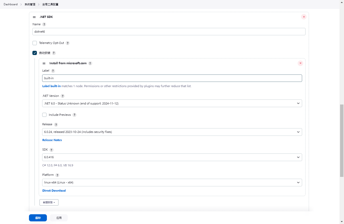Click the Name input field containing dotnet6
344x224 pixels.
[x=169, y=32]
